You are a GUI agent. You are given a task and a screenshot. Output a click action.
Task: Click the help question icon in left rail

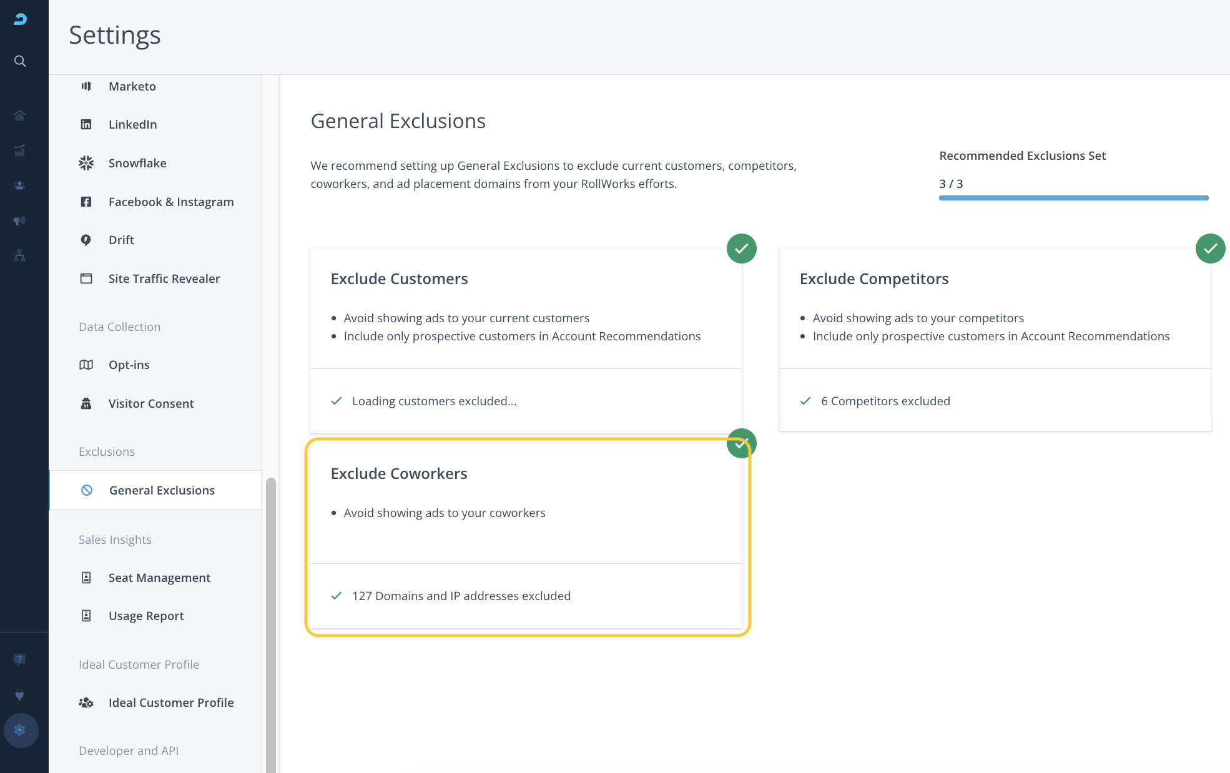[20, 659]
